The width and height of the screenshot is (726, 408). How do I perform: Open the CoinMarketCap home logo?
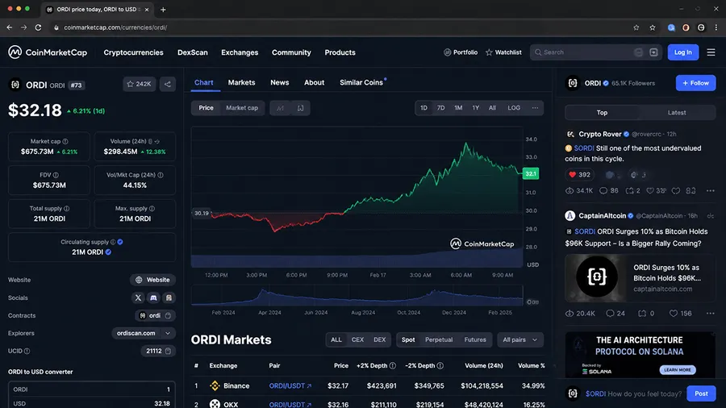click(48, 52)
